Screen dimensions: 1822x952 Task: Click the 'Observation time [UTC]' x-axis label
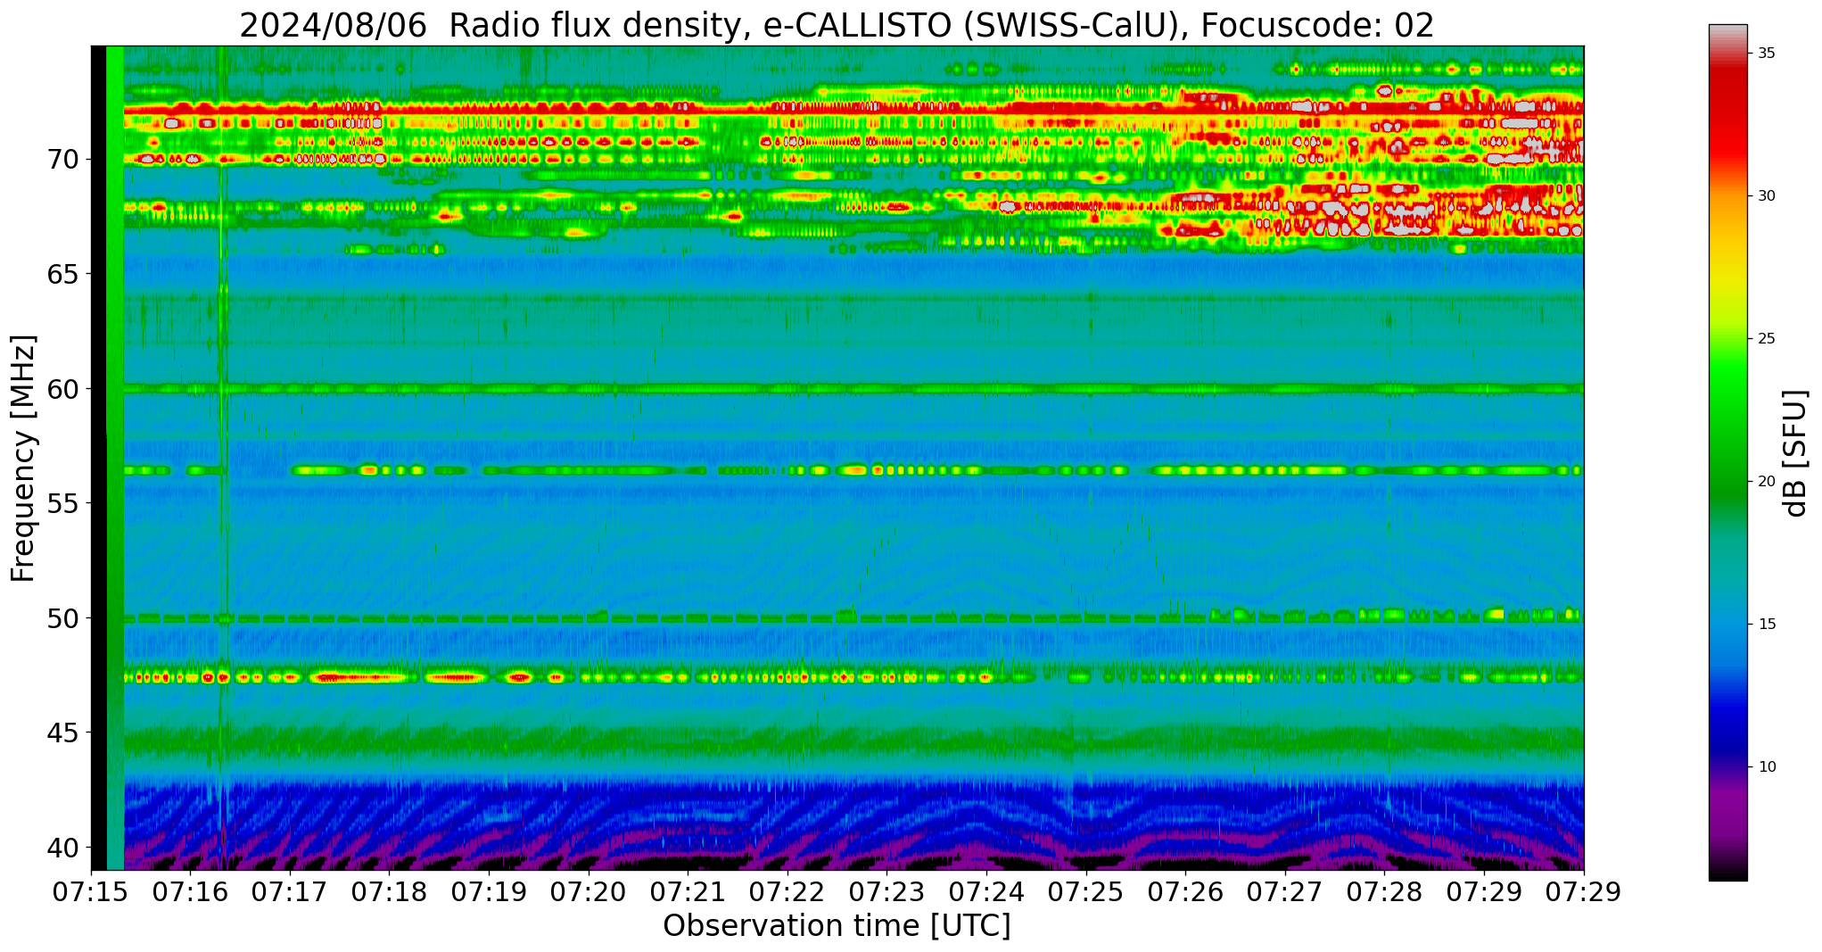click(837, 925)
